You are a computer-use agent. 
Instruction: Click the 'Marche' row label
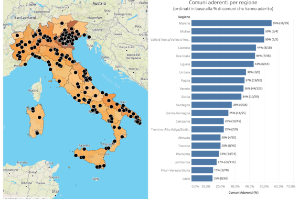[185, 23]
